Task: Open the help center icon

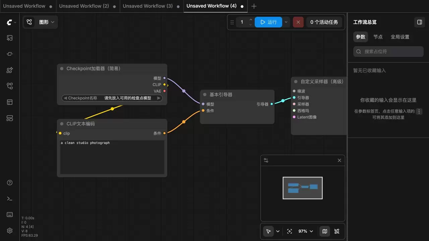Action: pyautogui.click(x=10, y=183)
